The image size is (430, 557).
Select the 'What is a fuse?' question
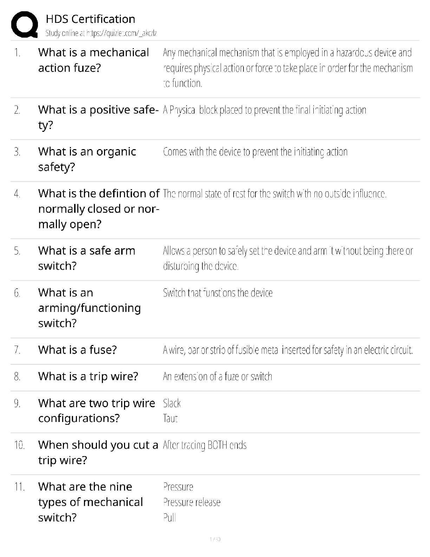tap(77, 350)
